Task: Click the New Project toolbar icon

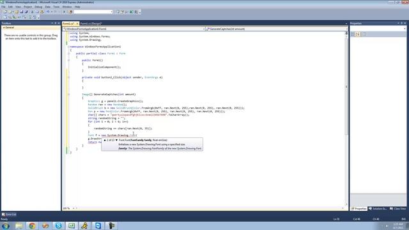Action: [5, 12]
